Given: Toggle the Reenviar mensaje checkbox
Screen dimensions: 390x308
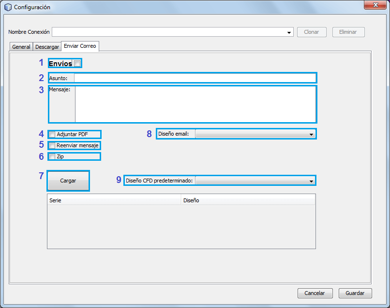Looking at the screenshot, I should pos(52,145).
